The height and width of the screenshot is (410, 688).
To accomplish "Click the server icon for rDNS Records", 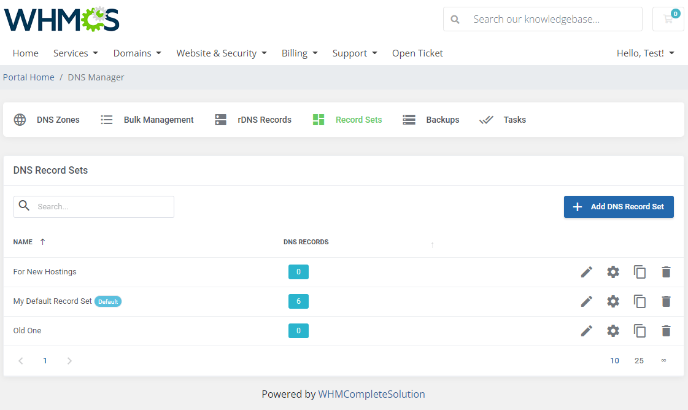I will pyautogui.click(x=221, y=120).
